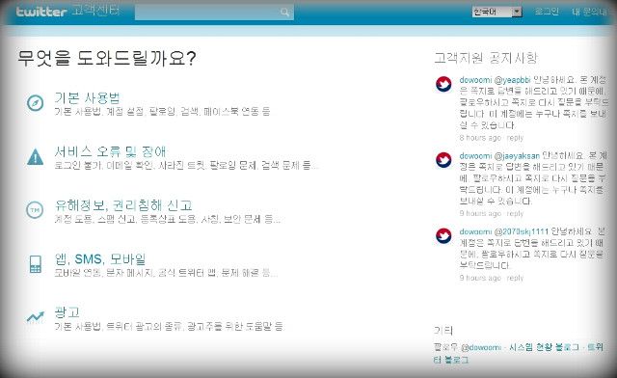Click the mobile phone icon
The width and height of the screenshot is (617, 378).
[36, 264]
